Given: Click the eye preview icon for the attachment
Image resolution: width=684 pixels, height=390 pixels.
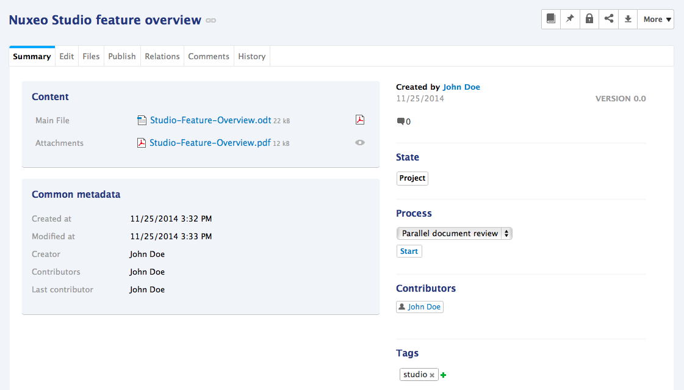Looking at the screenshot, I should coord(360,143).
